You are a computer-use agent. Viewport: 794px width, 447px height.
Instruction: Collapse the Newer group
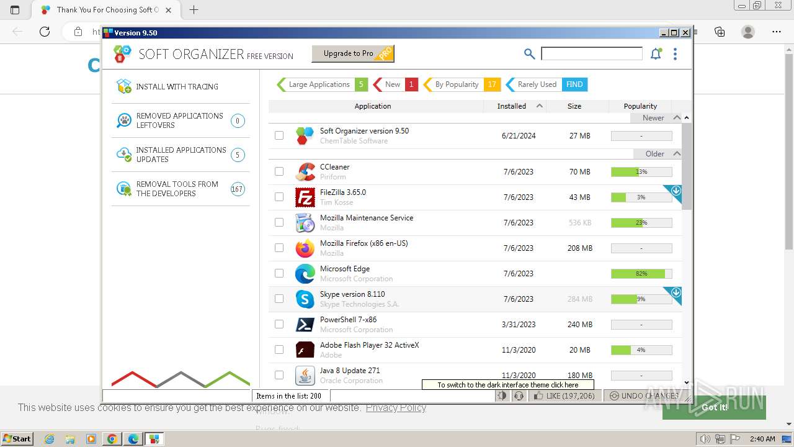click(677, 117)
